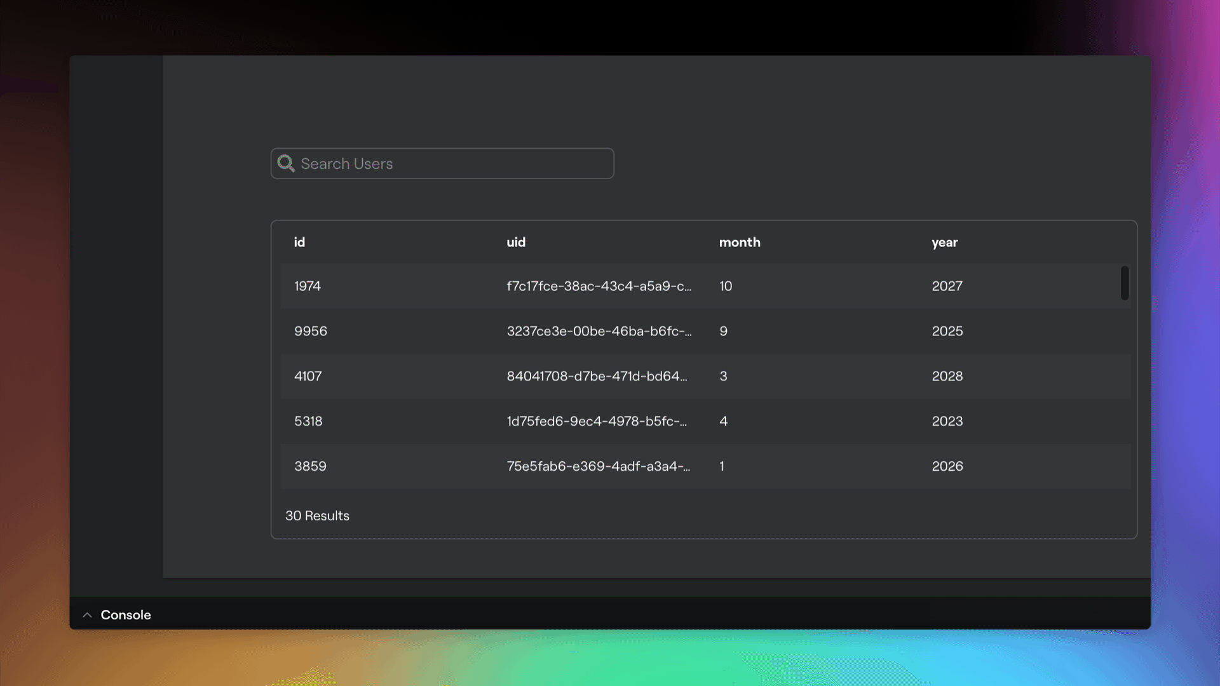Sort the table by the month column
The height and width of the screenshot is (686, 1220).
[x=740, y=242]
